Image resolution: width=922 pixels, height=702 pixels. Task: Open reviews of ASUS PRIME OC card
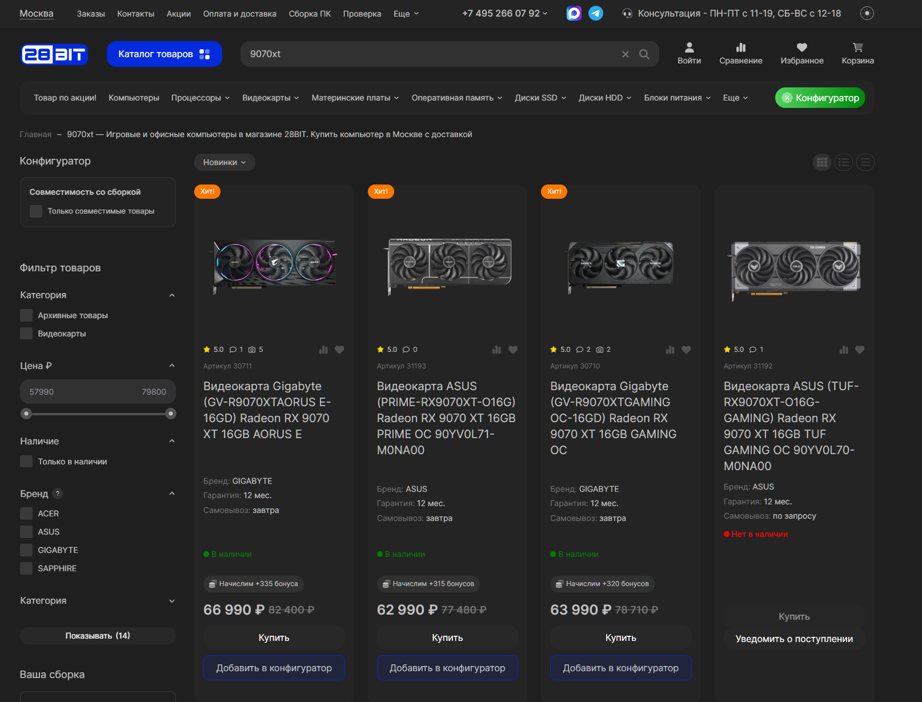(x=410, y=350)
